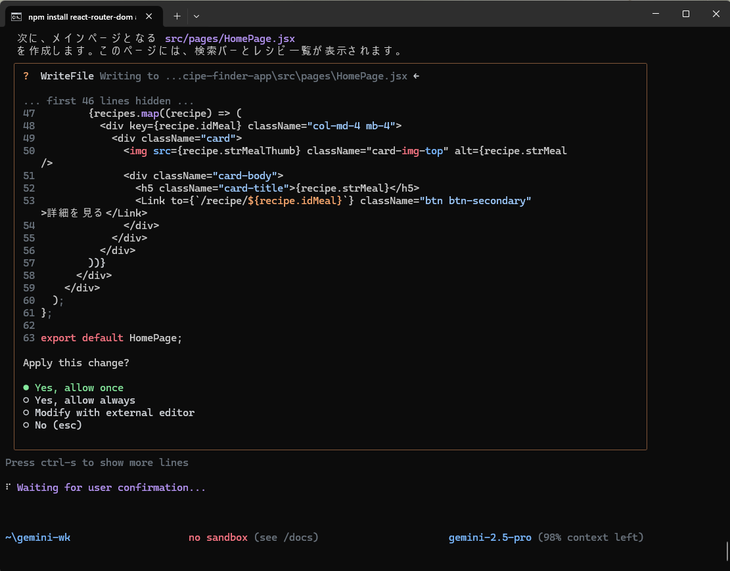Click the spinner icon before Waiting message
The image size is (730, 571).
pyautogui.click(x=8, y=488)
